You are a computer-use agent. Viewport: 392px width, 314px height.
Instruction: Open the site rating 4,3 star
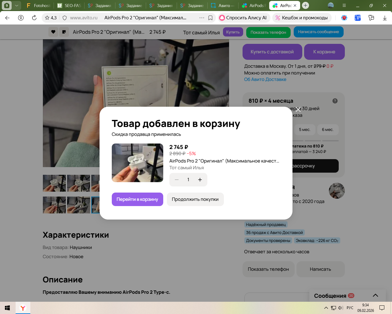51,18
